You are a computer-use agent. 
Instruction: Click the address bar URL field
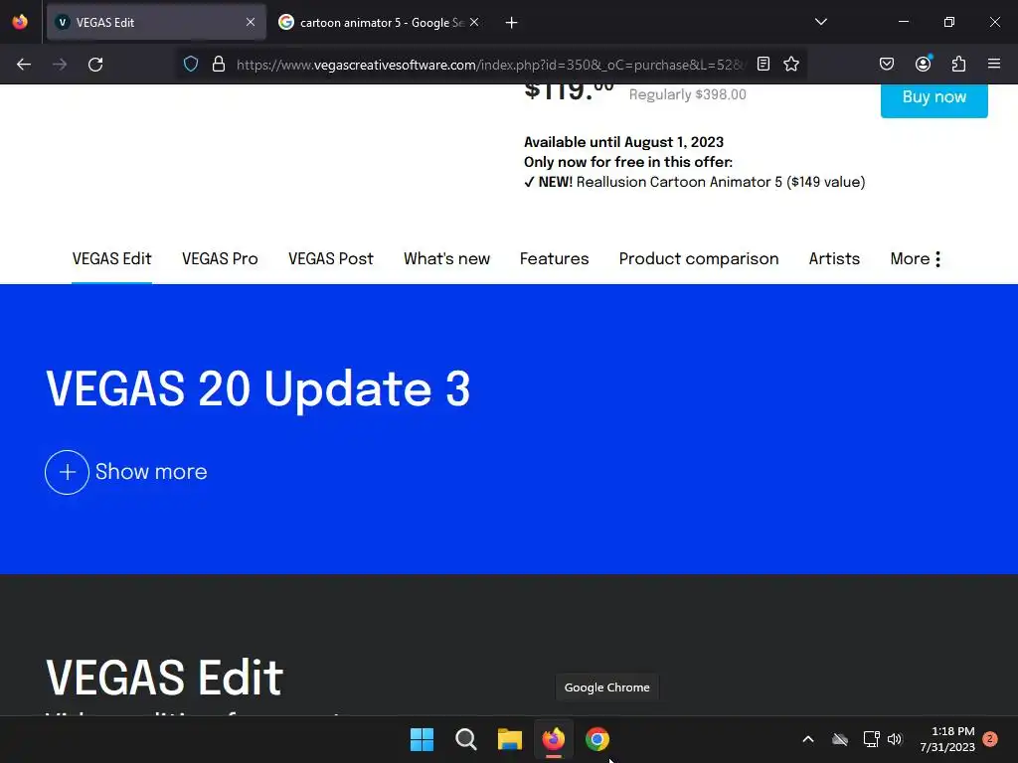(x=490, y=65)
